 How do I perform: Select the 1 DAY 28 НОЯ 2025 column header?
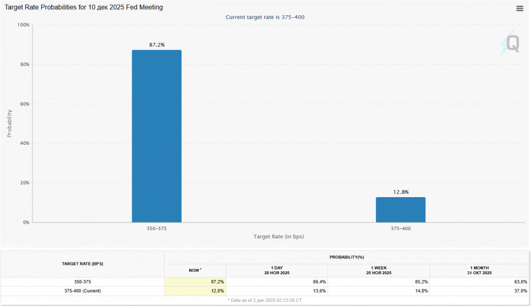coord(277,270)
